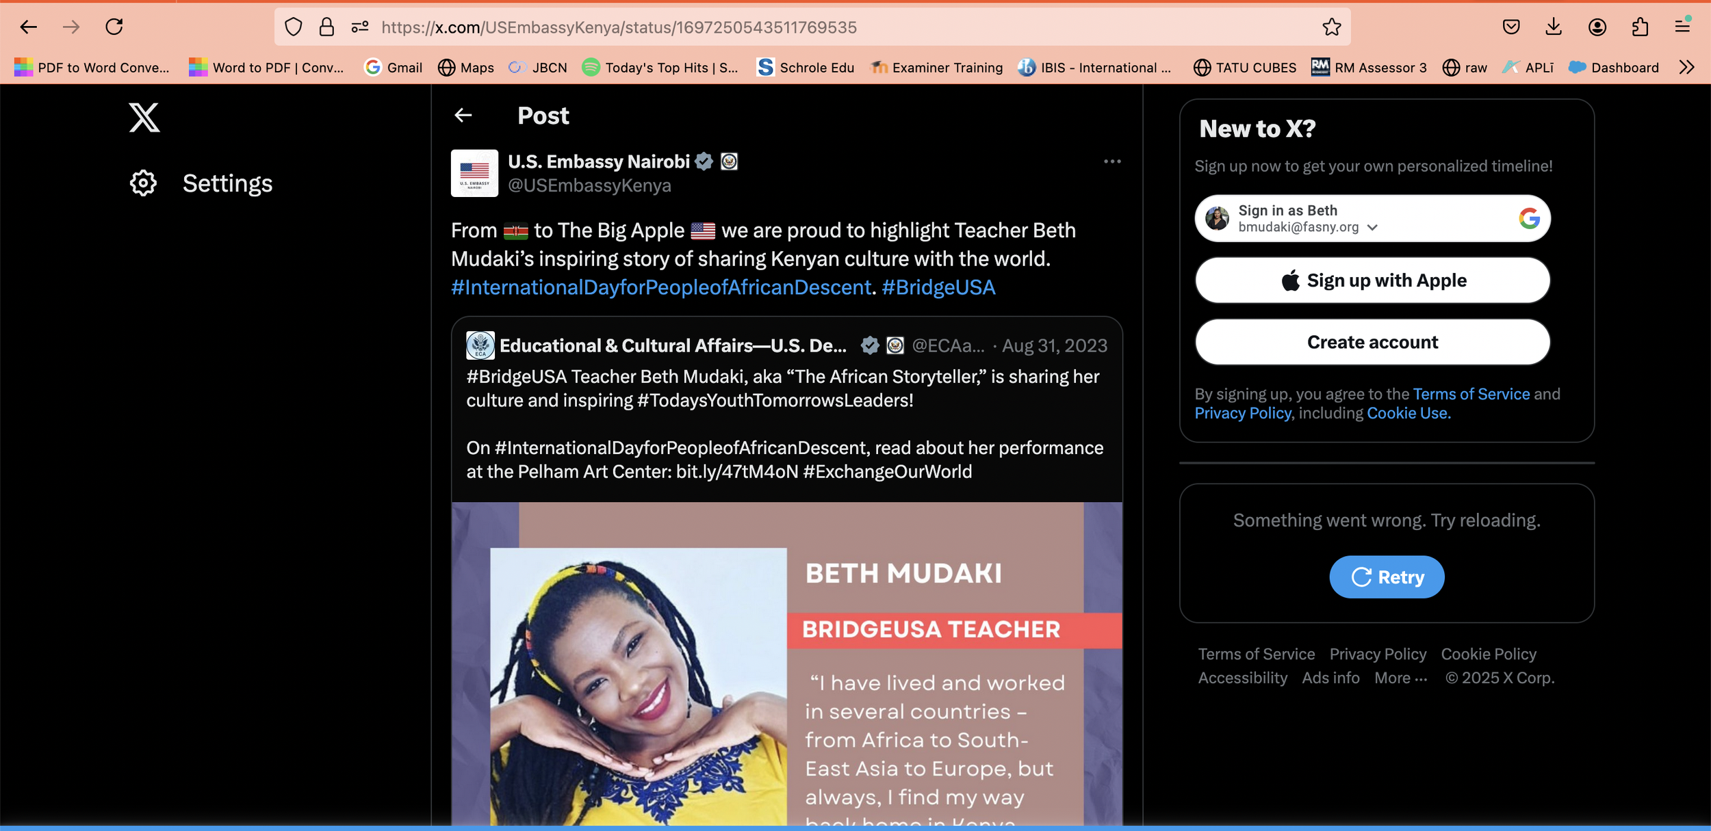Click footer Accessibility link

point(1242,678)
